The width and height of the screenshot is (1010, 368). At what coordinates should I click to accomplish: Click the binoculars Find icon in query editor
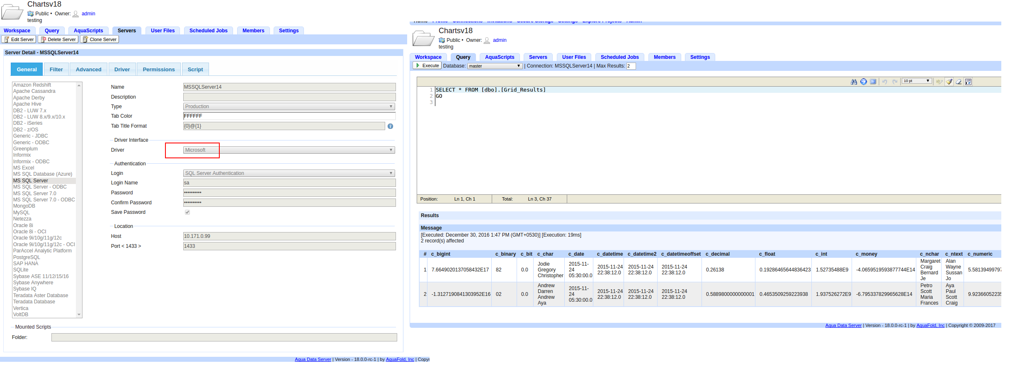point(854,82)
